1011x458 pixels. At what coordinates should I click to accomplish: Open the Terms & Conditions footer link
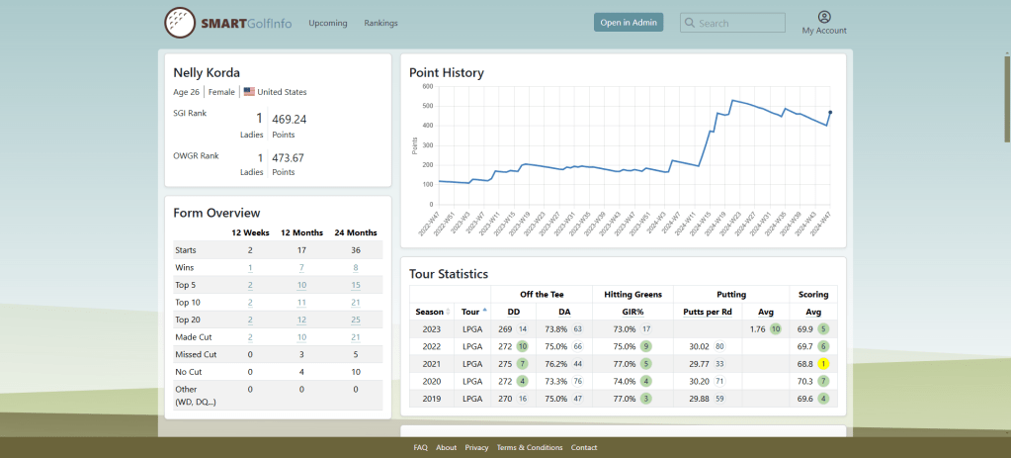click(529, 447)
